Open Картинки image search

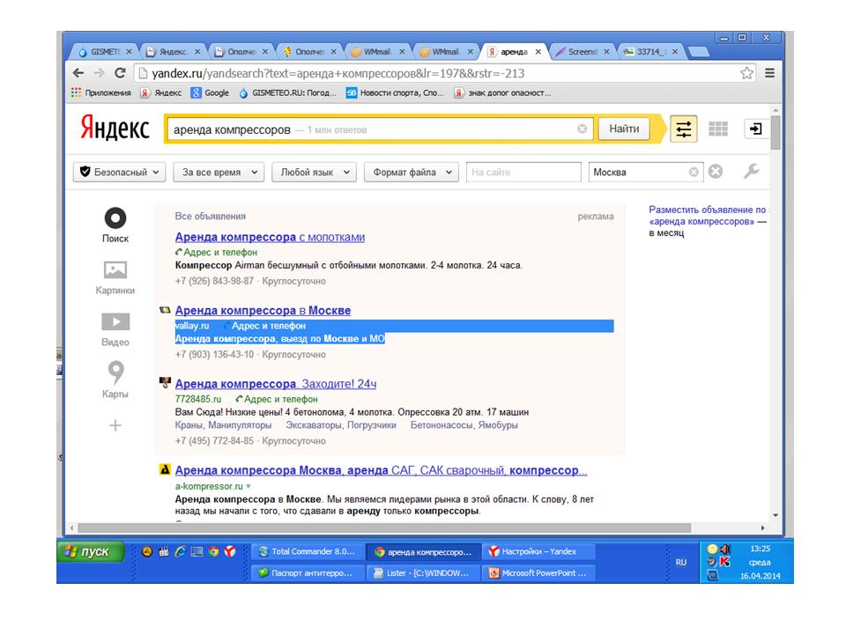115,277
